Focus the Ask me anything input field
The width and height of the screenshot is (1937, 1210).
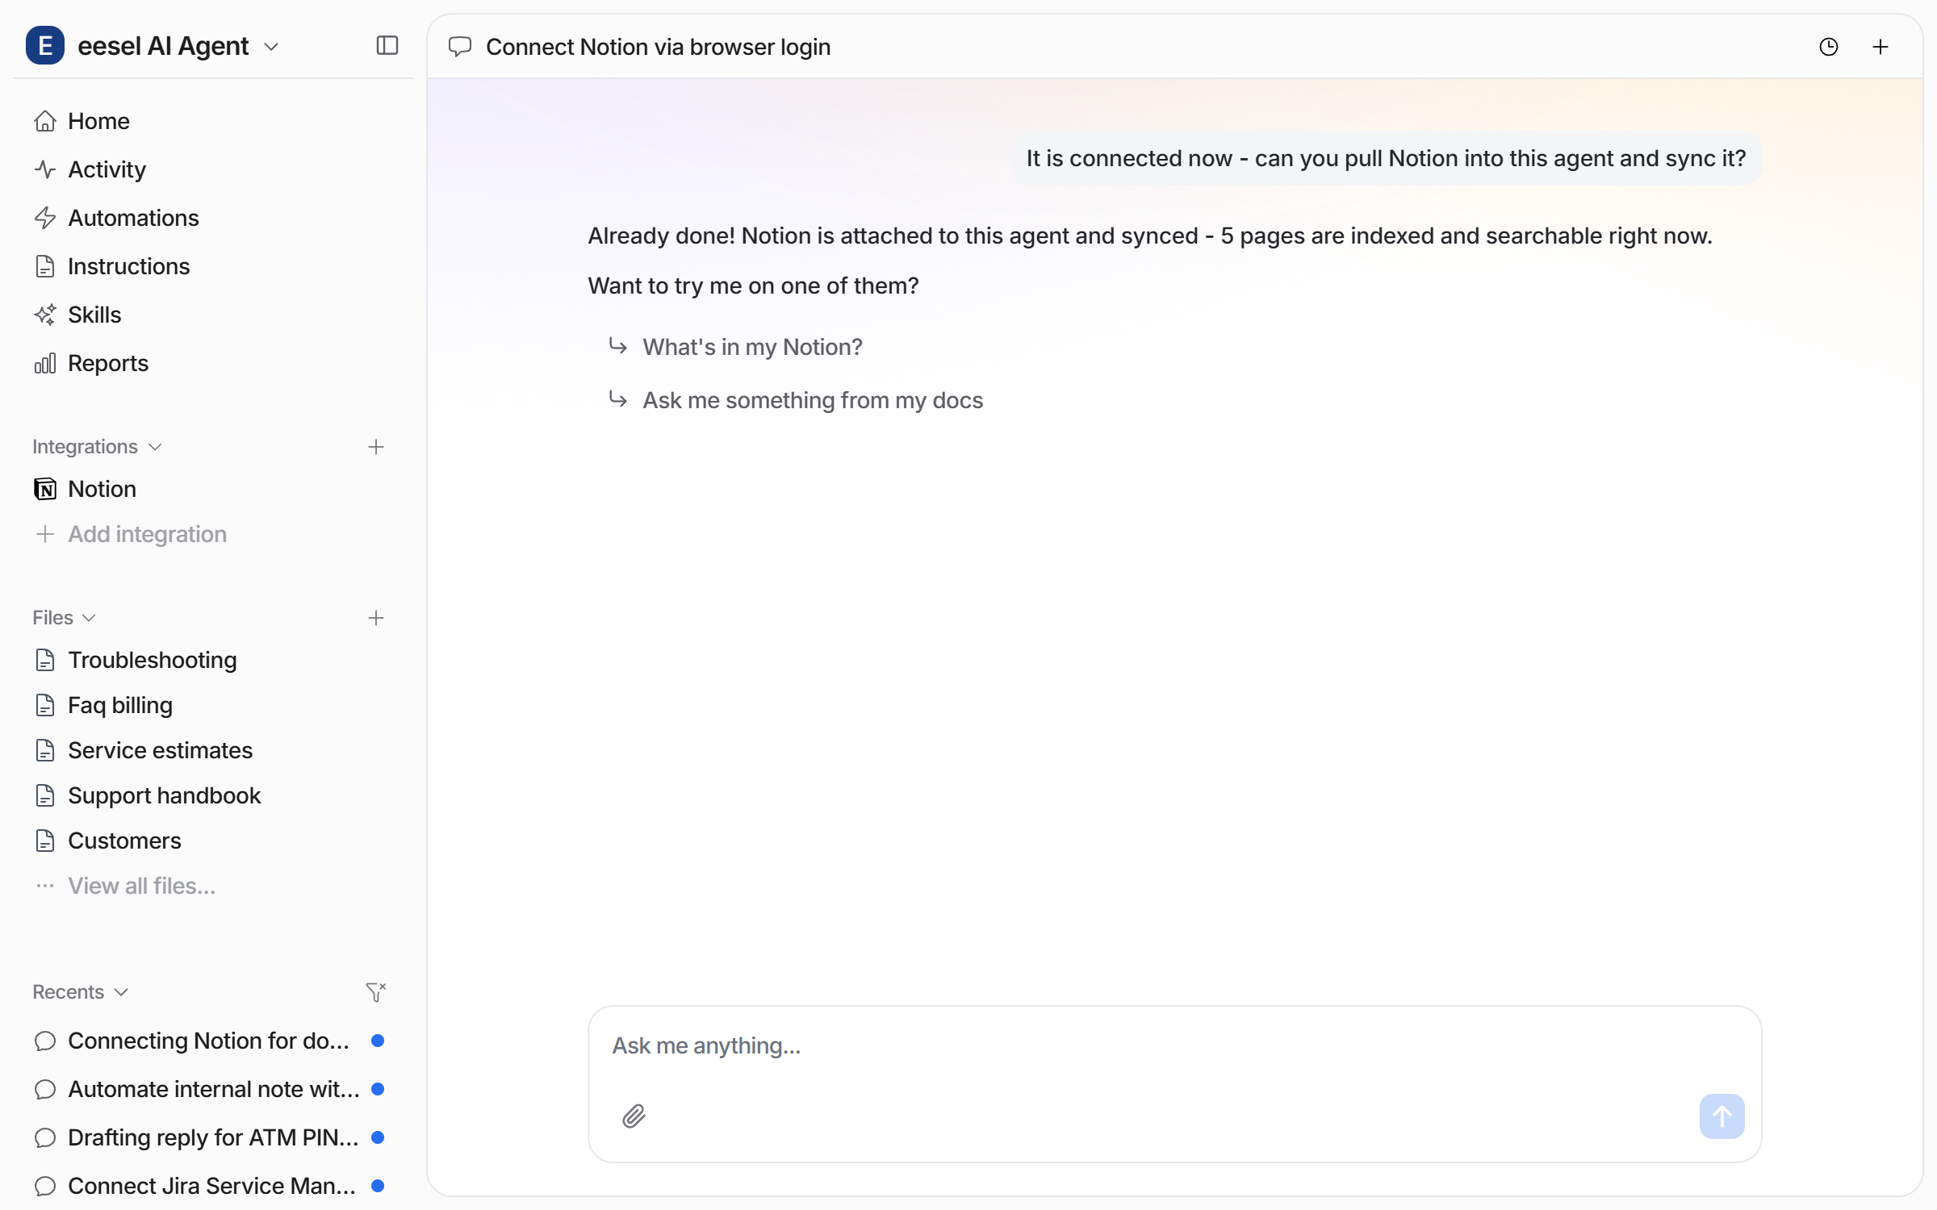pos(1174,1046)
